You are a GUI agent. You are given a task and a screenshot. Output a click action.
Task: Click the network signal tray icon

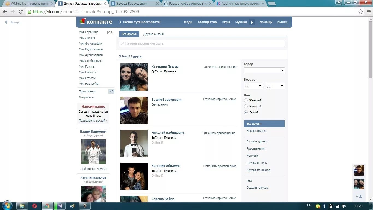pyautogui.click(x=337, y=206)
